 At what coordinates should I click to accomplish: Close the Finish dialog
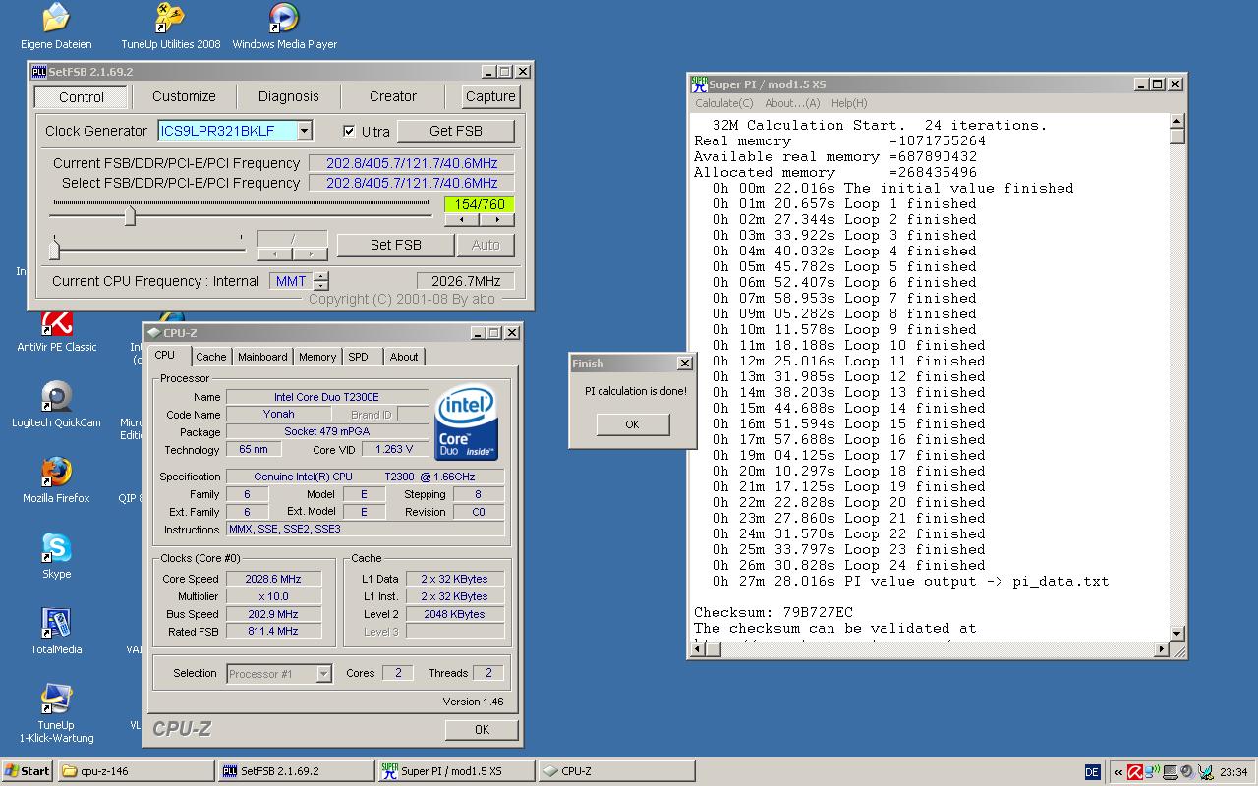[685, 364]
